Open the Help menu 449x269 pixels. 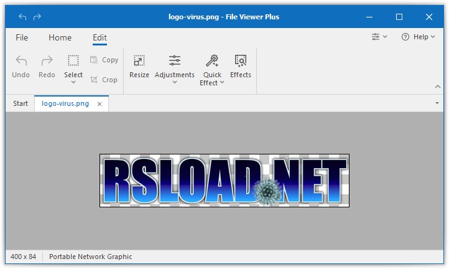pyautogui.click(x=419, y=37)
